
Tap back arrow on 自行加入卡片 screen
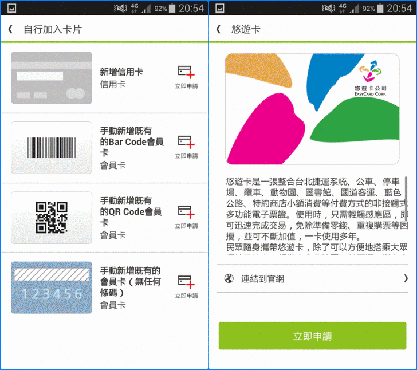[10, 29]
